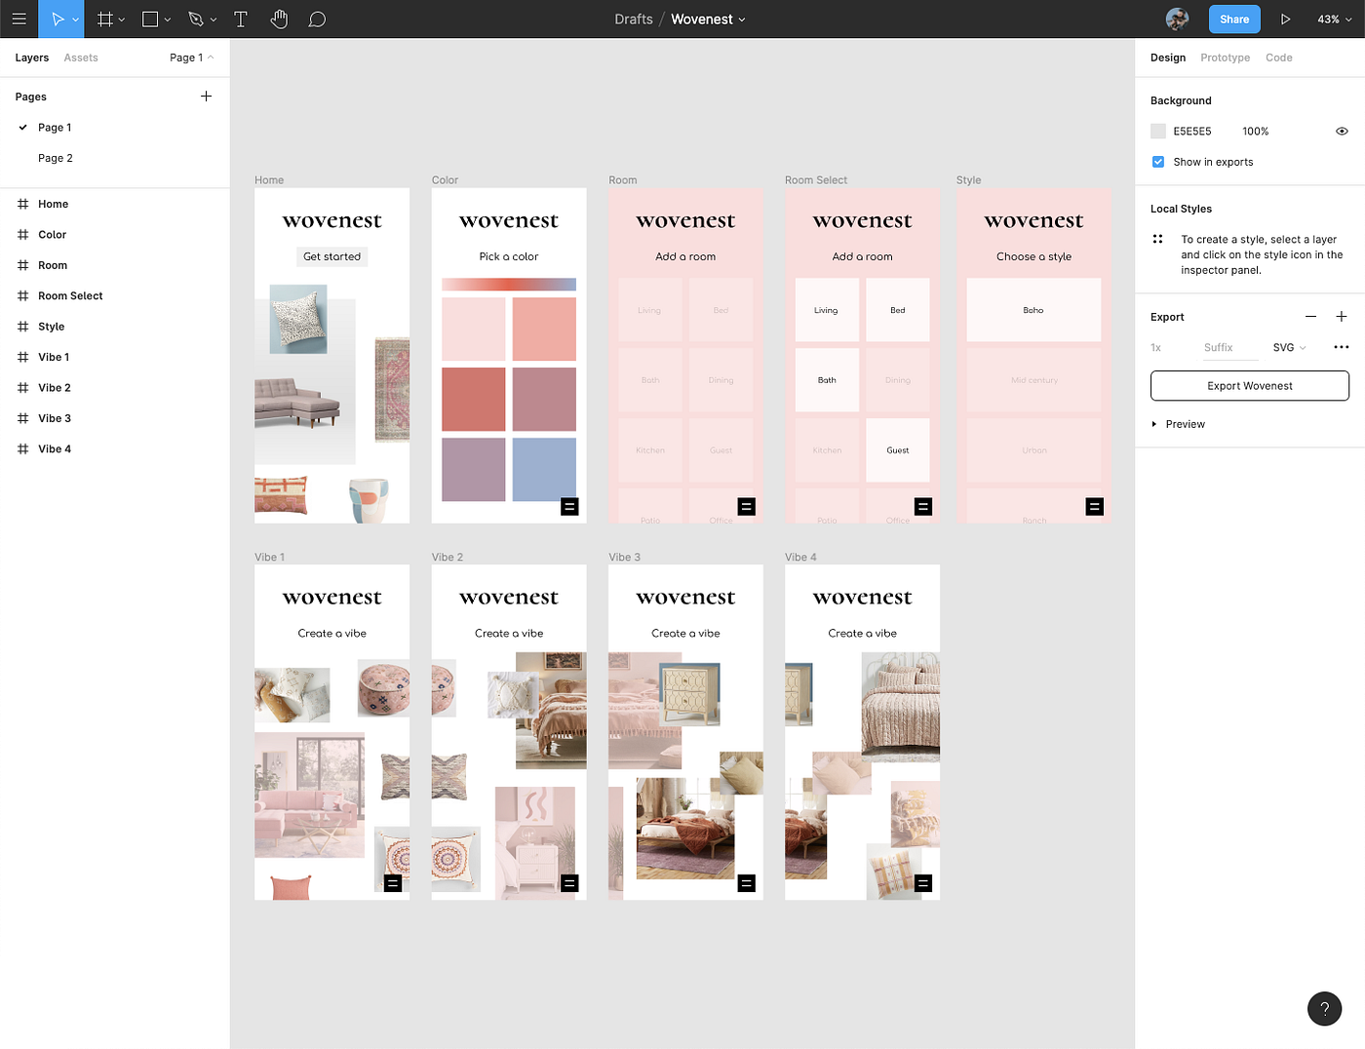The image size is (1365, 1049).
Task: Open the 43% zoom dropdown
Action: (1335, 19)
